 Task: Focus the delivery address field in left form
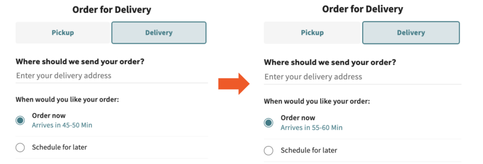(111, 76)
